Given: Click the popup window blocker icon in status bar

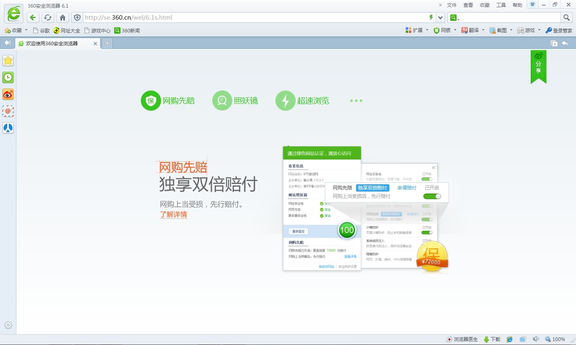Looking at the screenshot, I should [x=523, y=339].
